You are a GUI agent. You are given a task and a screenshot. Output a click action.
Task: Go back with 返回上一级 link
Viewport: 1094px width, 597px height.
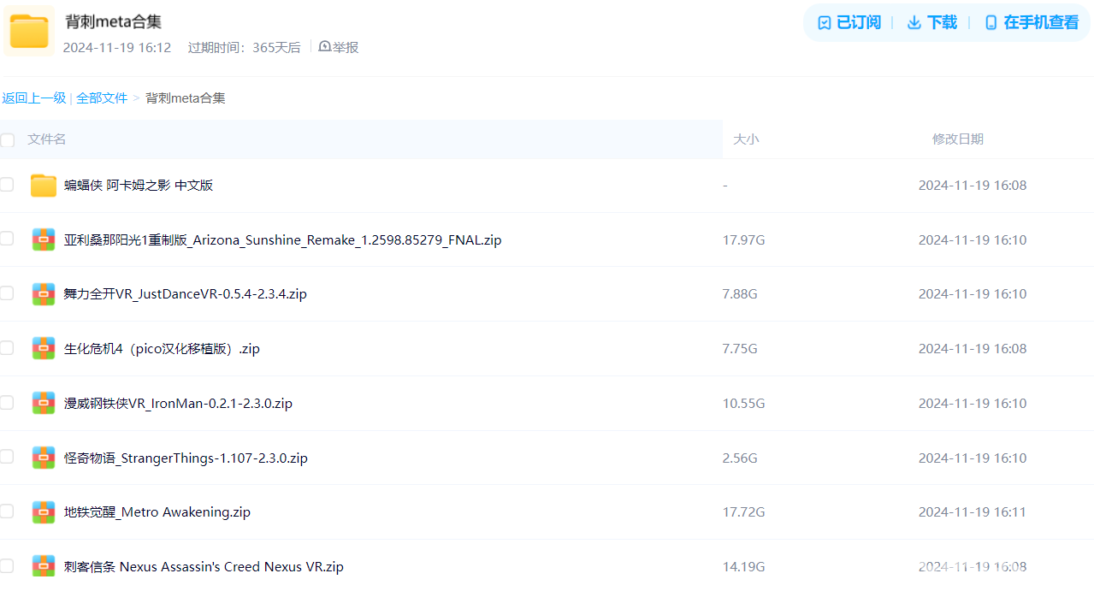[34, 98]
